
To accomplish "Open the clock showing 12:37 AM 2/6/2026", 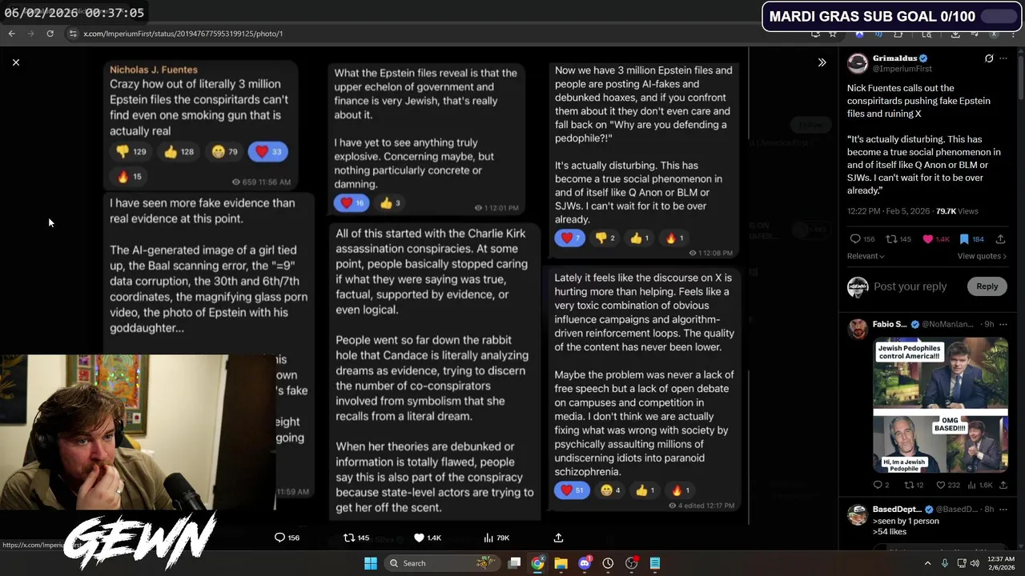I will [1001, 563].
